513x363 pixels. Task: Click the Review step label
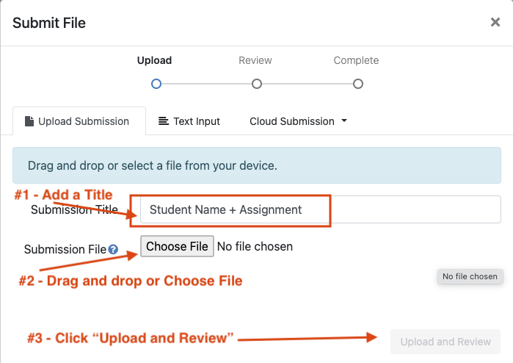(x=255, y=60)
